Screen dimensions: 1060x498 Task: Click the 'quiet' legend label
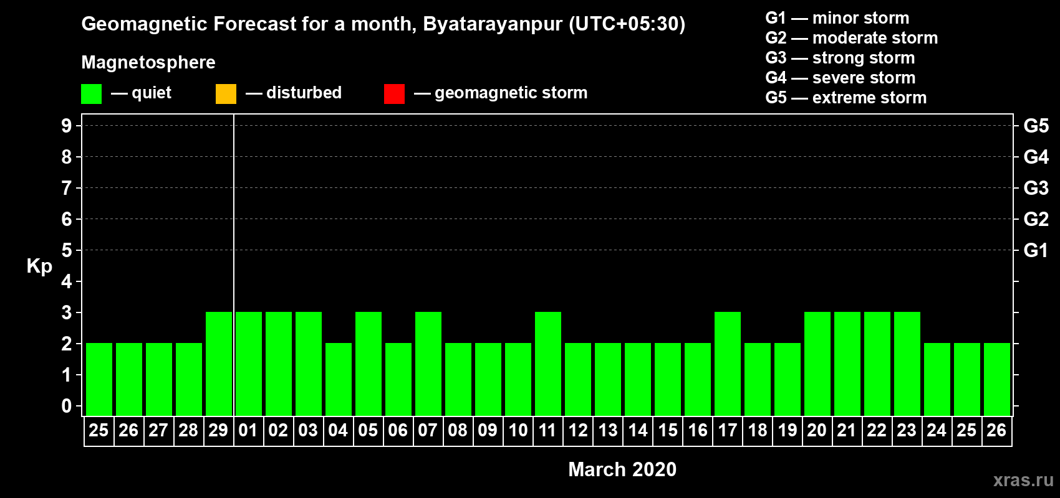[x=152, y=93]
